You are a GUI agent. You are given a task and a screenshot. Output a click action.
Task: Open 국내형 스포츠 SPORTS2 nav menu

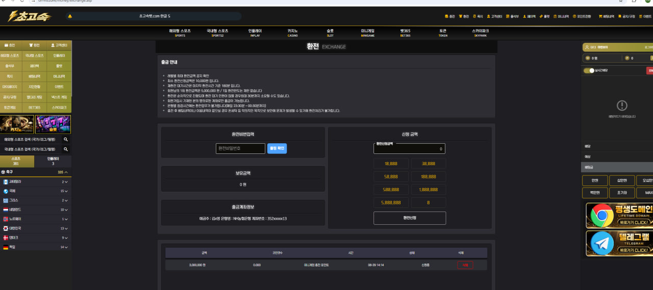(x=217, y=33)
